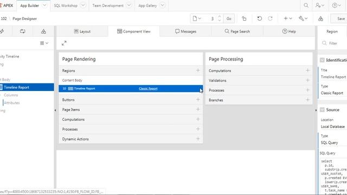Click the Classic Report link
This screenshot has height=195, width=347.
(148, 89)
